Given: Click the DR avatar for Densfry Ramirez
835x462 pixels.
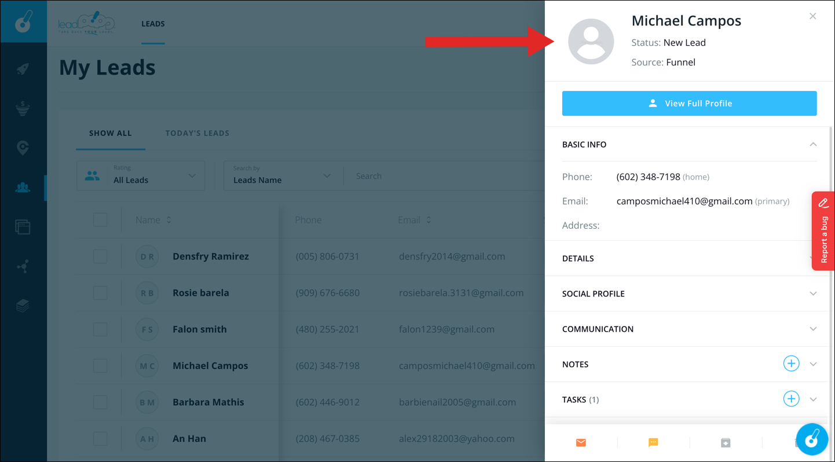Looking at the screenshot, I should [x=147, y=256].
